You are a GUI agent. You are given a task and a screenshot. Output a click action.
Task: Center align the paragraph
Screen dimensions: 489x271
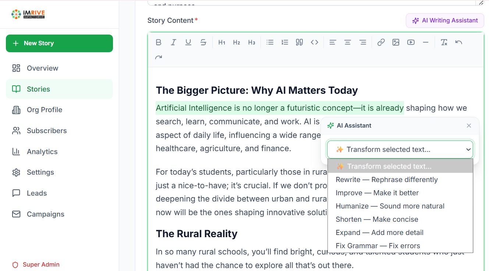347,42
